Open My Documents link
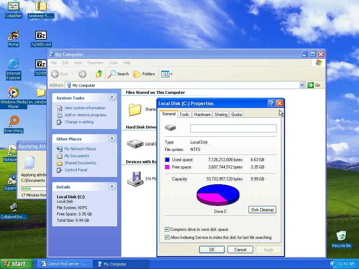The height and width of the screenshot is (269, 359). tap(77, 156)
